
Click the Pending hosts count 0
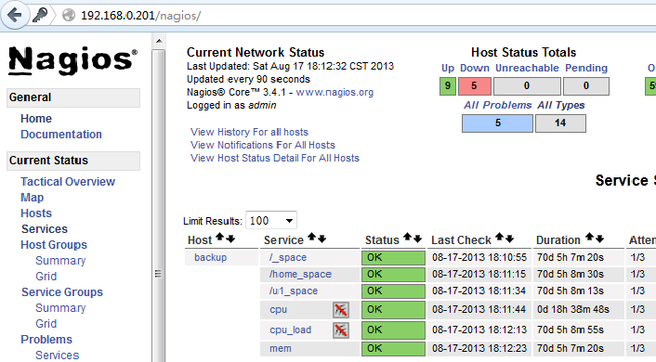(586, 86)
